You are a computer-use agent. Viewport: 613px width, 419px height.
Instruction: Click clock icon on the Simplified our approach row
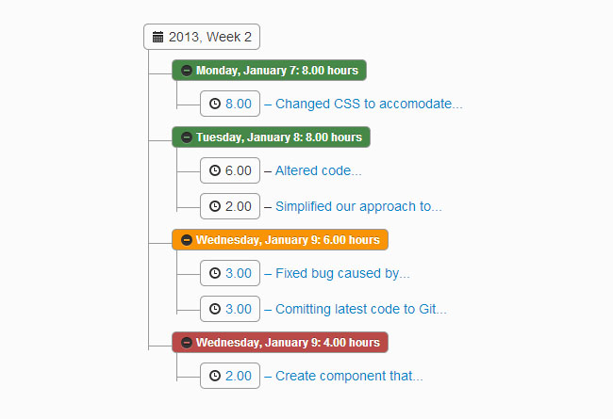point(215,205)
